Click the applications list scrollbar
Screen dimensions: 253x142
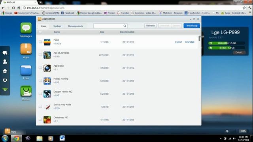pyautogui.click(x=199, y=38)
